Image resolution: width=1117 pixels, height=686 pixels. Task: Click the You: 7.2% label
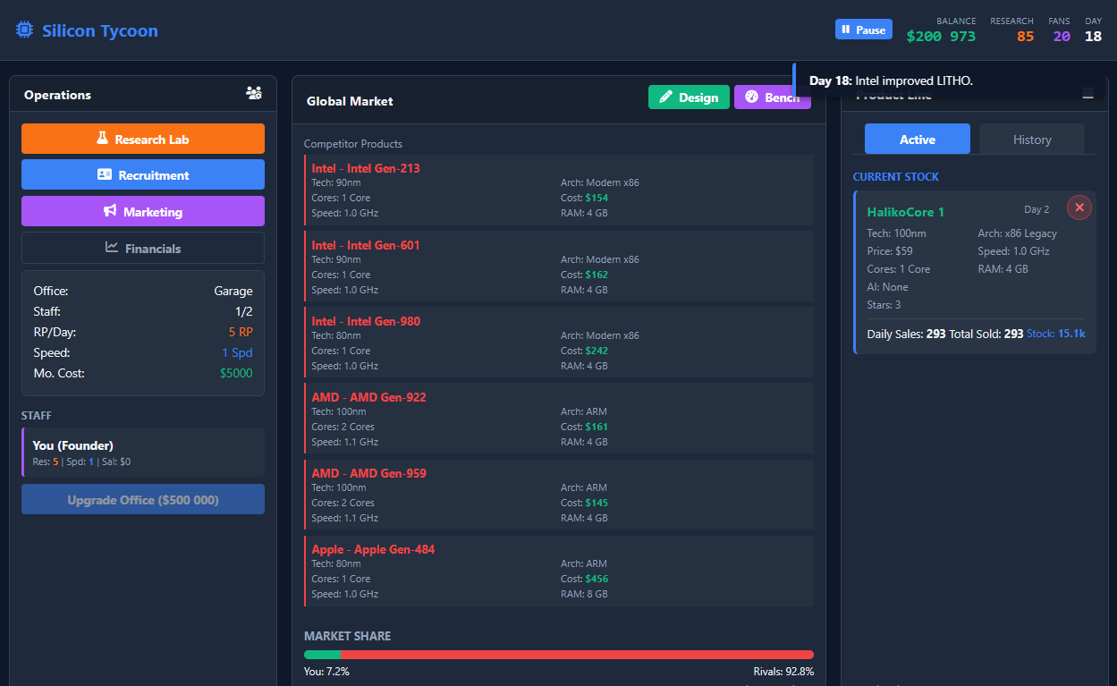(326, 672)
